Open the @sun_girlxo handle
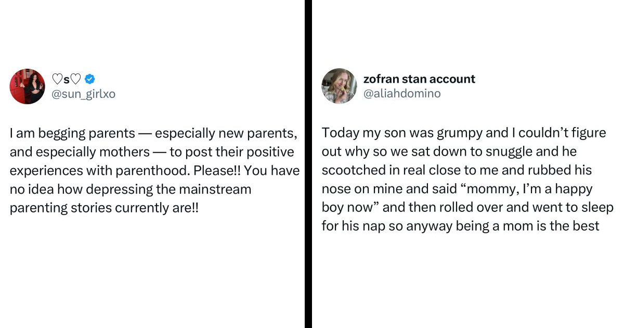Image resolution: width=624 pixels, height=328 pixels. point(83,94)
